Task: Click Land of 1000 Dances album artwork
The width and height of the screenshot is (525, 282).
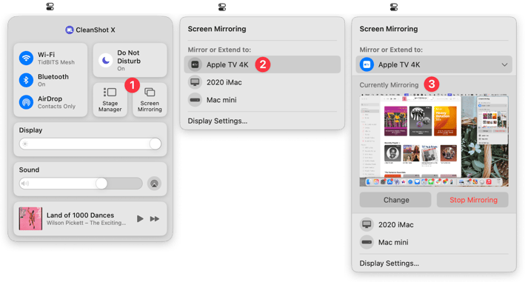Action: pyautogui.click(x=30, y=218)
